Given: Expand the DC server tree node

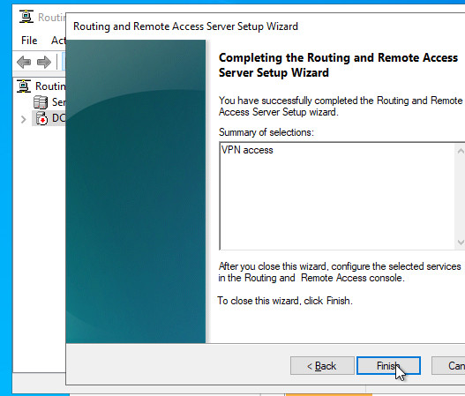Looking at the screenshot, I should 24,119.
